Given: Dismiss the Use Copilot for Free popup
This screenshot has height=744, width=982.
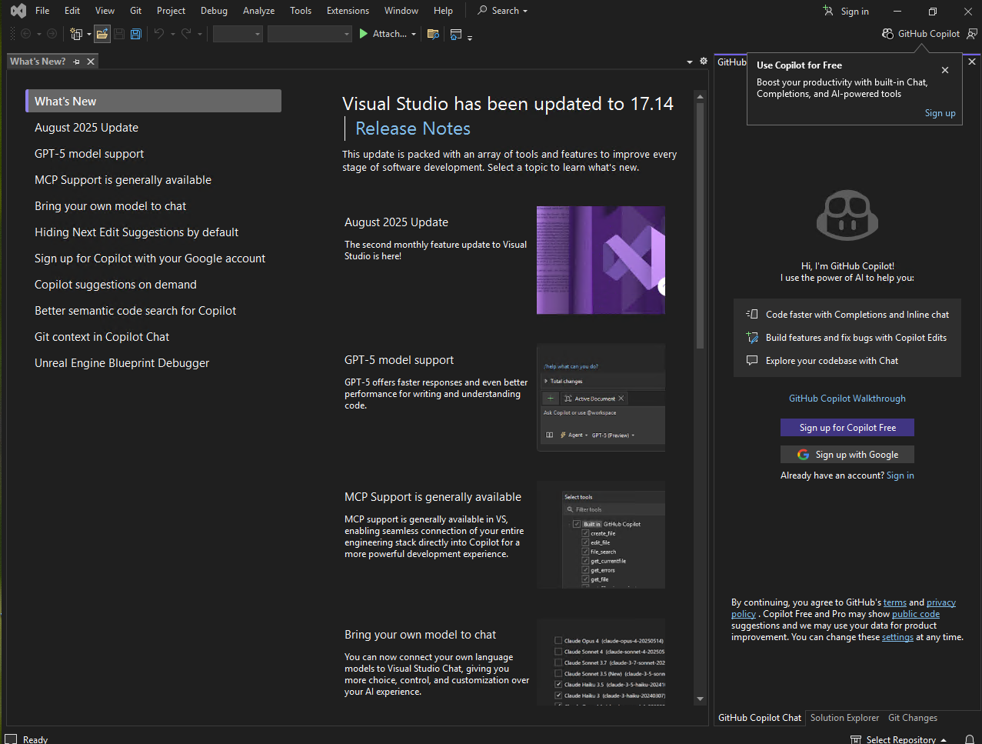Looking at the screenshot, I should (945, 70).
